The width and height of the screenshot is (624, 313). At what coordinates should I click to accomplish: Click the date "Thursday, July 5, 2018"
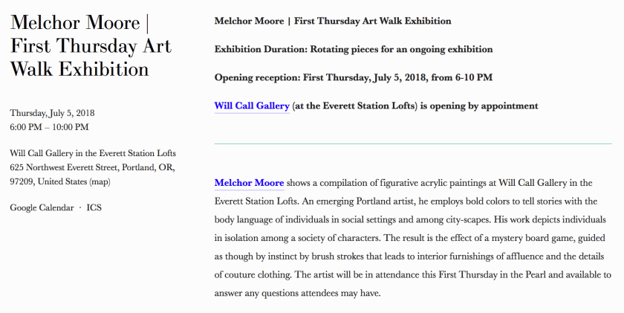[x=52, y=114]
